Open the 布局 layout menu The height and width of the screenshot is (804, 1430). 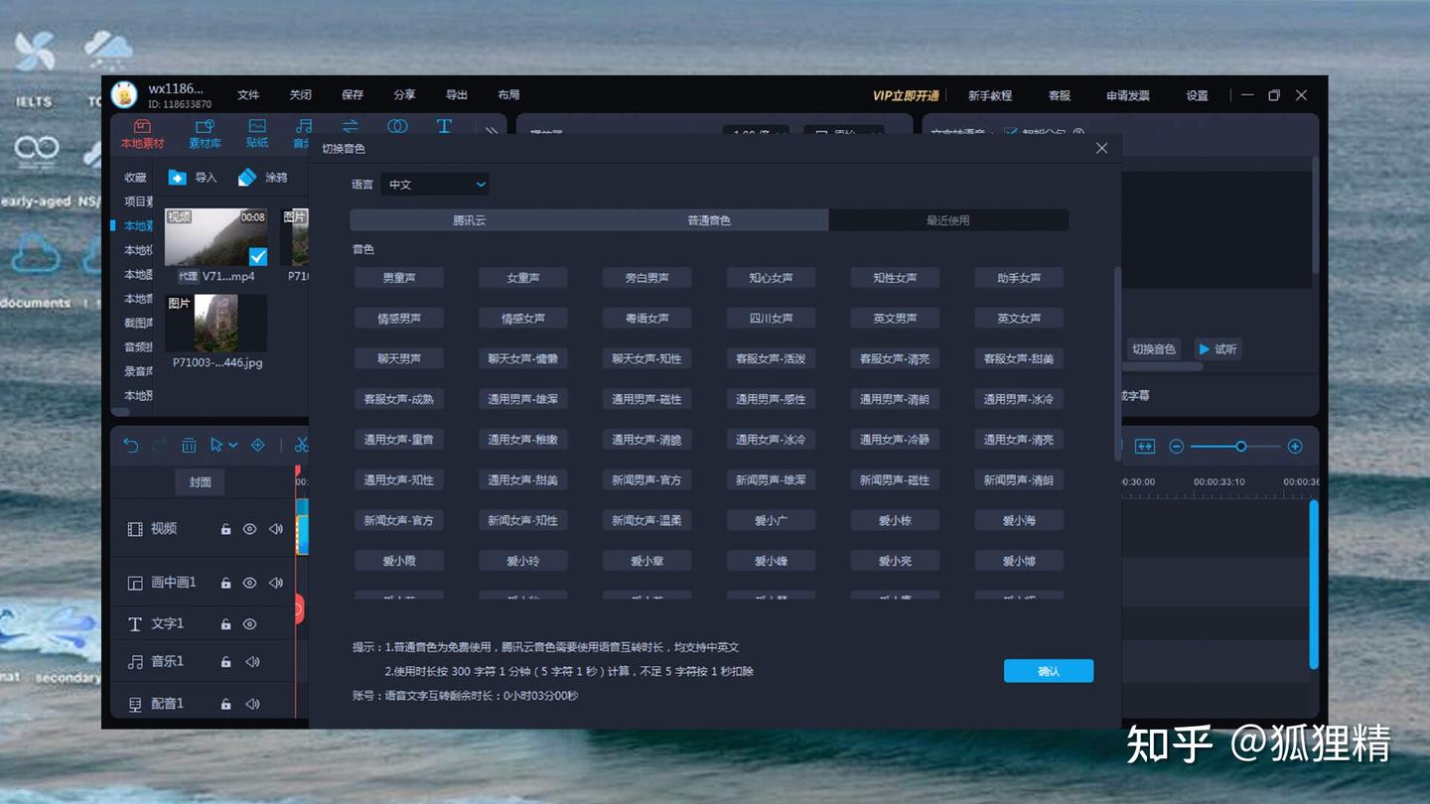(508, 95)
